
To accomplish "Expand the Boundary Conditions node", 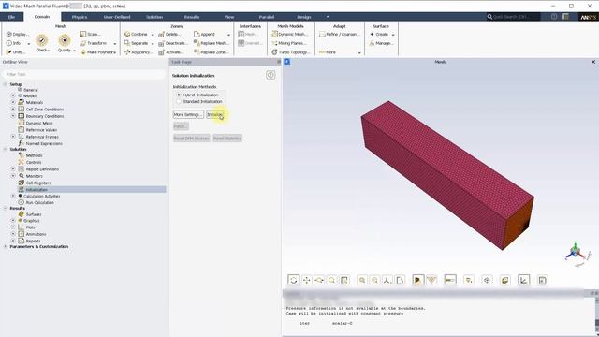I will (13, 115).
